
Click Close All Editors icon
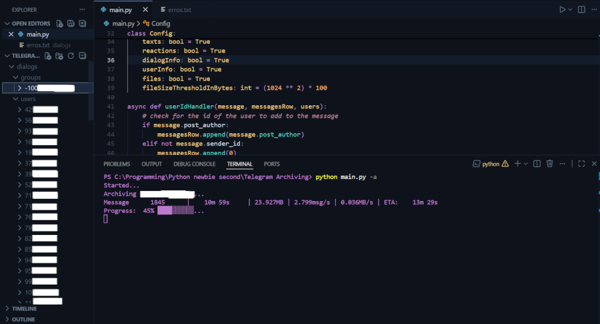pyautogui.click(x=82, y=23)
